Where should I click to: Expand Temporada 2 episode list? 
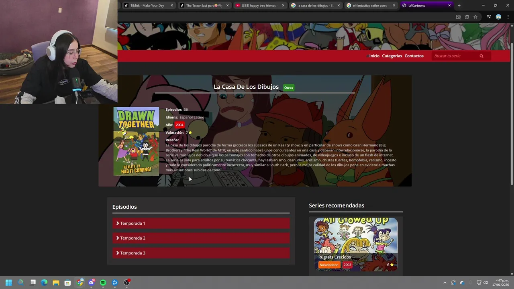click(x=201, y=238)
